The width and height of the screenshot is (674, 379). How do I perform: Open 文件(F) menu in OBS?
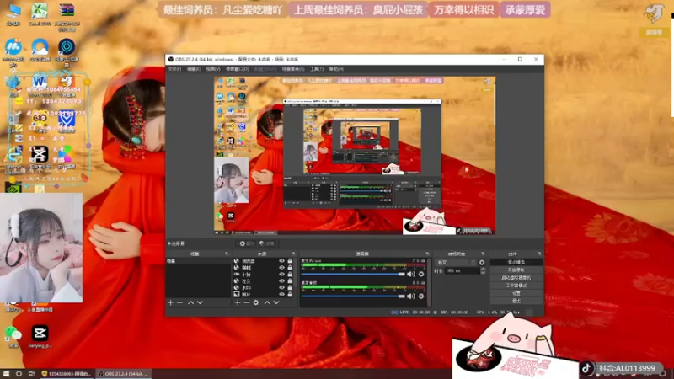click(174, 69)
